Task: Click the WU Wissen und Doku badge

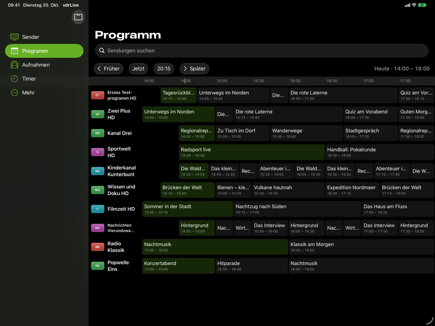Action: [x=98, y=190]
